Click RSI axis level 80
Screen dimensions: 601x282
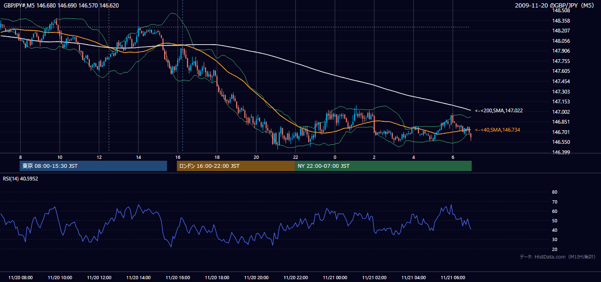(x=554, y=192)
